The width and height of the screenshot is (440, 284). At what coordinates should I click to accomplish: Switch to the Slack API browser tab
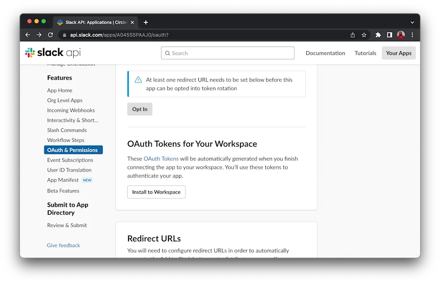pyautogui.click(x=93, y=22)
